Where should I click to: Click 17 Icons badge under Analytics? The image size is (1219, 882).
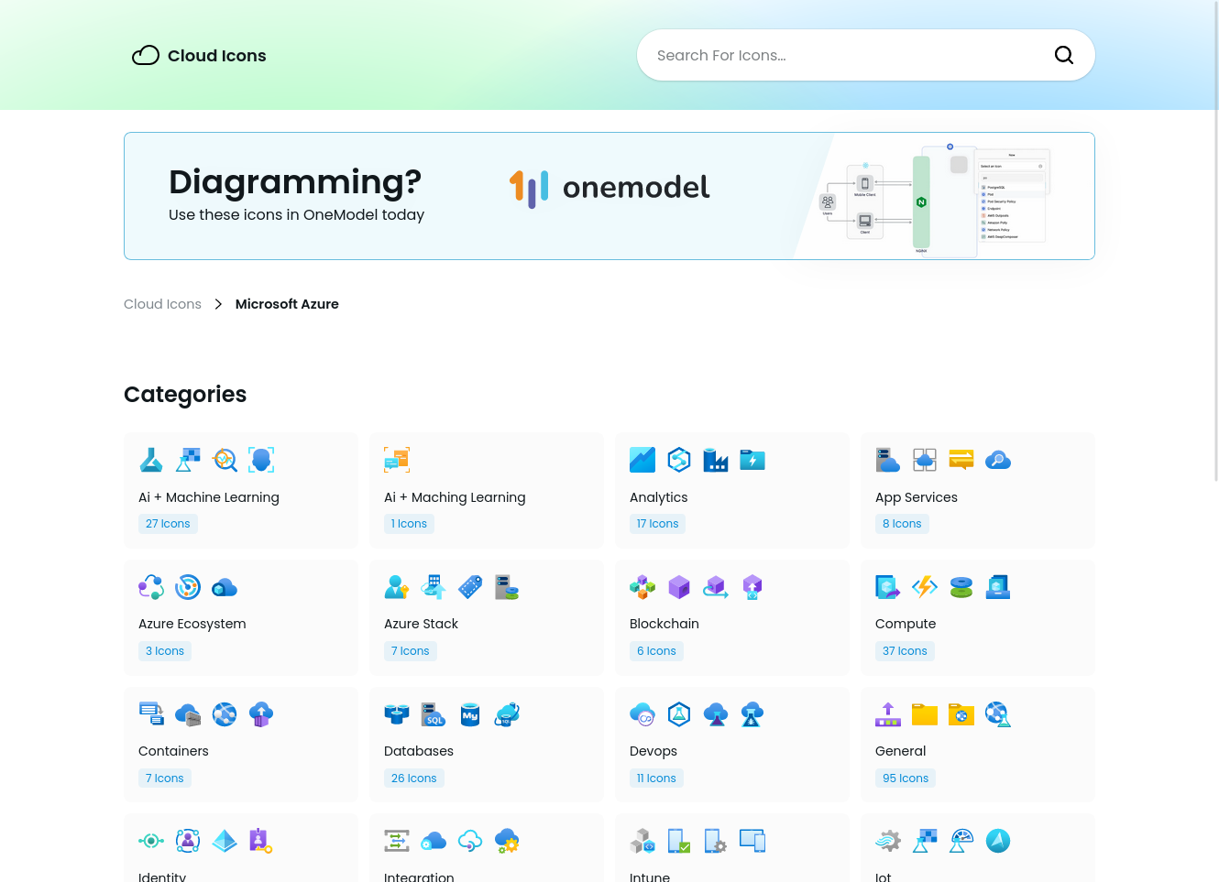click(657, 524)
